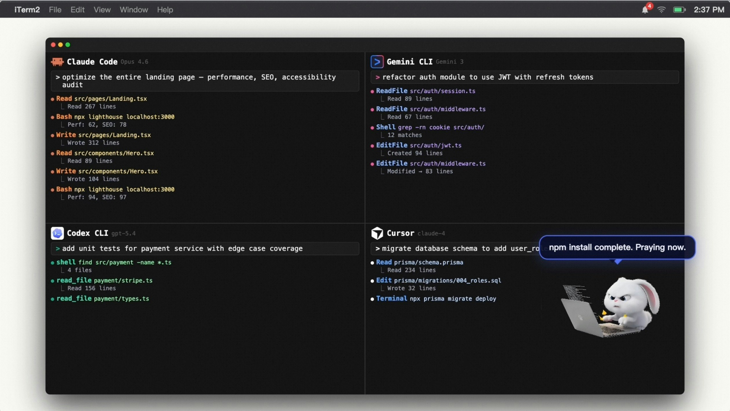This screenshot has height=411, width=730.
Task: Click the battery indicator icon
Action: click(679, 10)
